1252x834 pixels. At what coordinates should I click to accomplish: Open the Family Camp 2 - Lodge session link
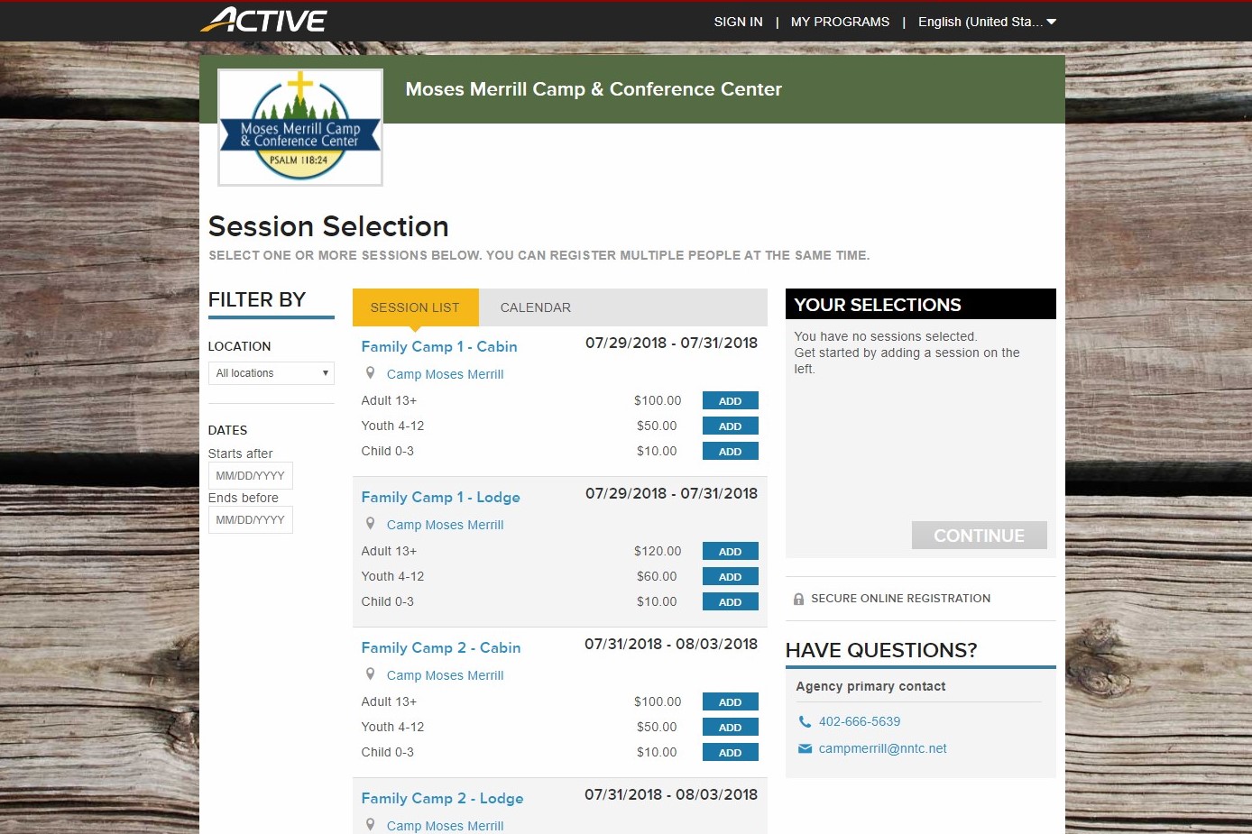tap(442, 798)
